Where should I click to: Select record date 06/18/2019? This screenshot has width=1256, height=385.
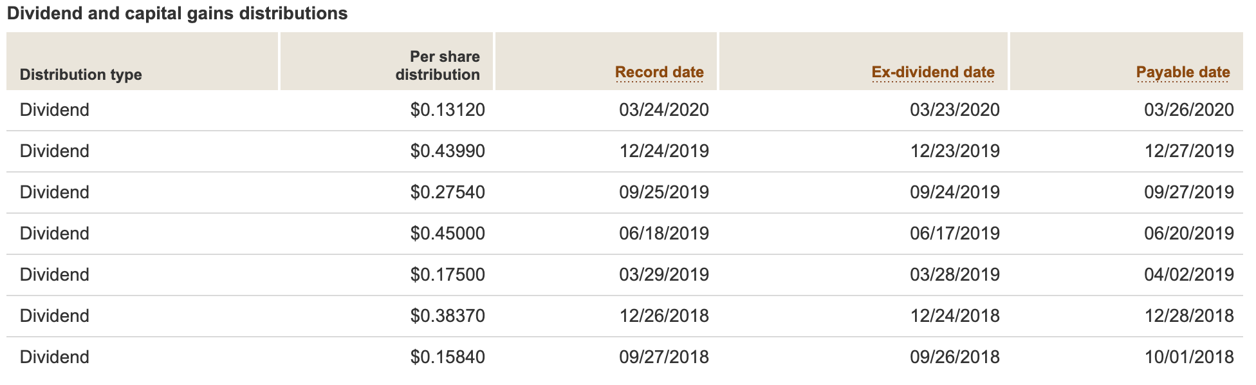(x=664, y=234)
